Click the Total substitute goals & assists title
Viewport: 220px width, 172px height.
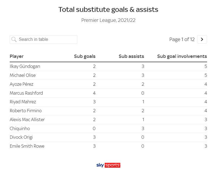(108, 9)
